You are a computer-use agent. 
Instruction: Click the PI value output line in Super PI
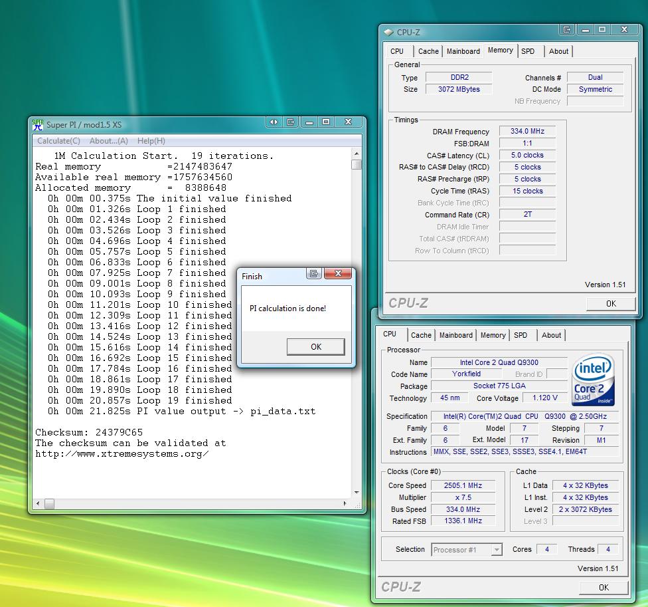(181, 412)
